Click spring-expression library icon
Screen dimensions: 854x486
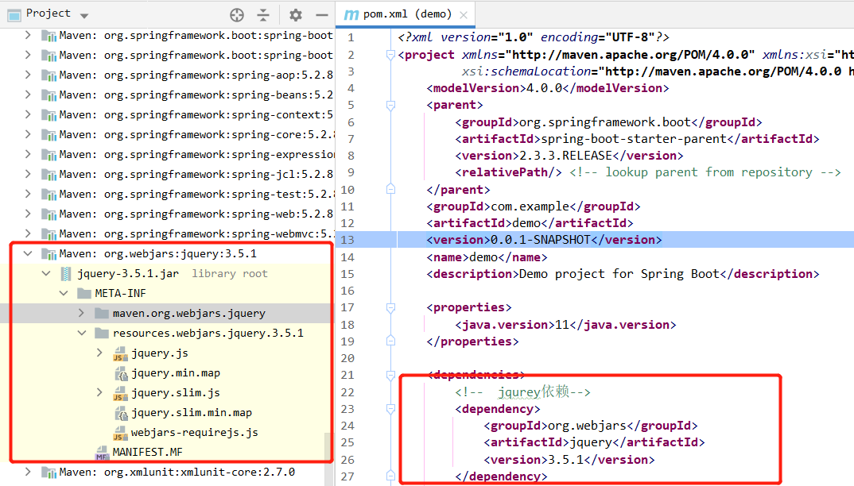tap(49, 155)
